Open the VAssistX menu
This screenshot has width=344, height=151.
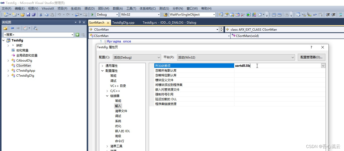(x=48, y=9)
